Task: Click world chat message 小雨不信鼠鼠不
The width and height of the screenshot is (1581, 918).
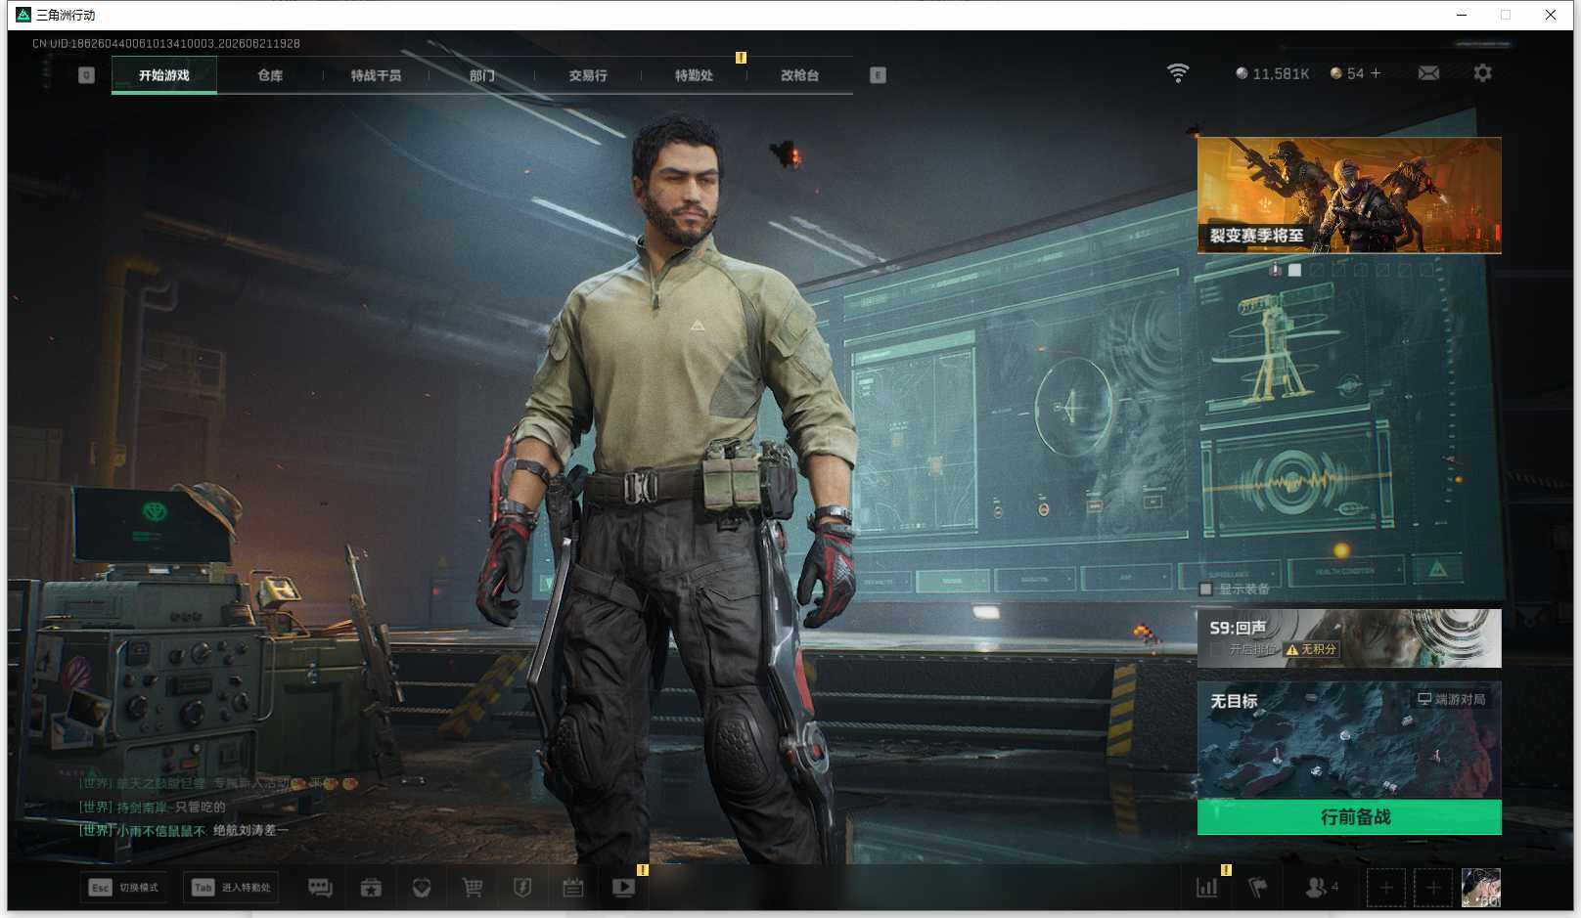Action: point(184,831)
